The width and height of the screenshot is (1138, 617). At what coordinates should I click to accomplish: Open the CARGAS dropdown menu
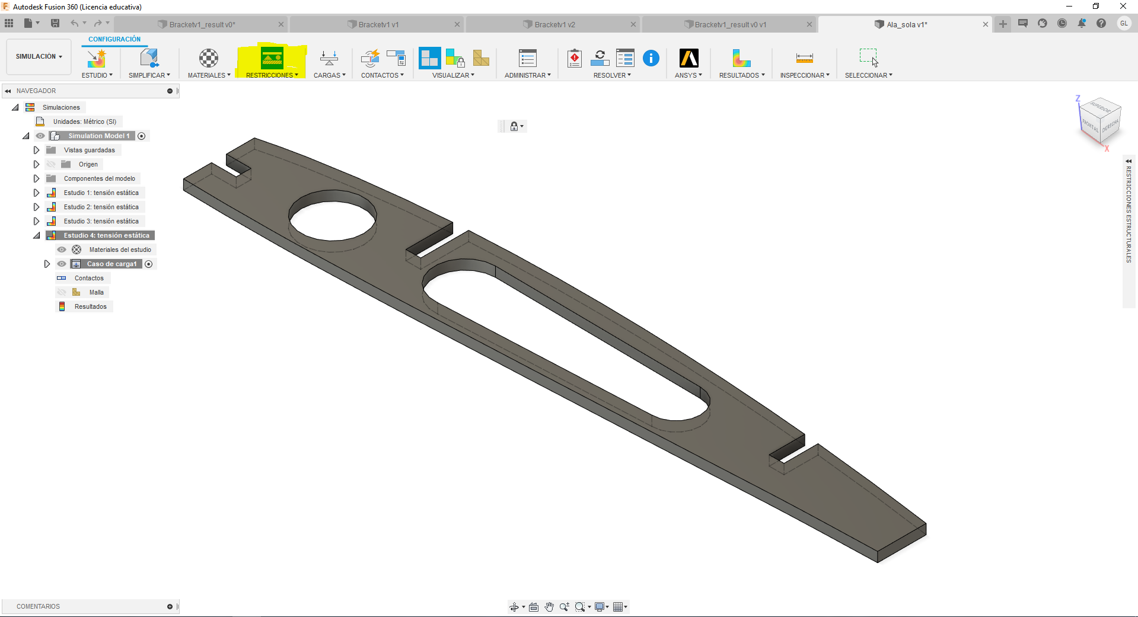pos(329,75)
